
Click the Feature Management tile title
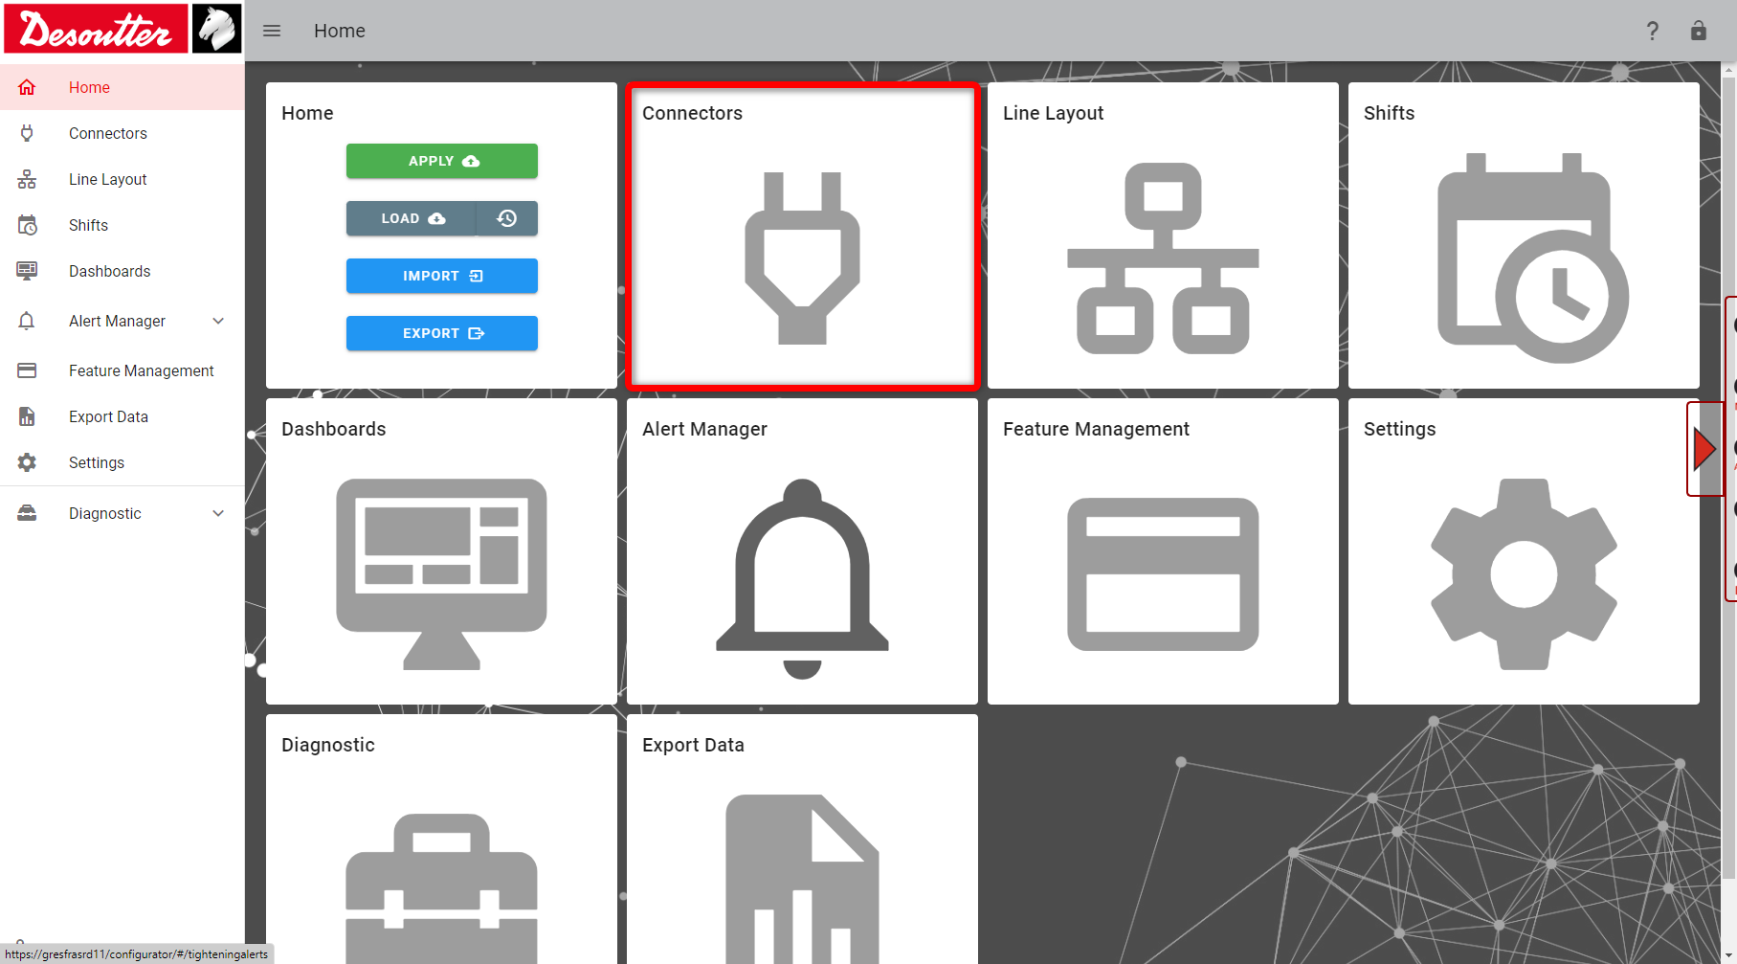1096,429
